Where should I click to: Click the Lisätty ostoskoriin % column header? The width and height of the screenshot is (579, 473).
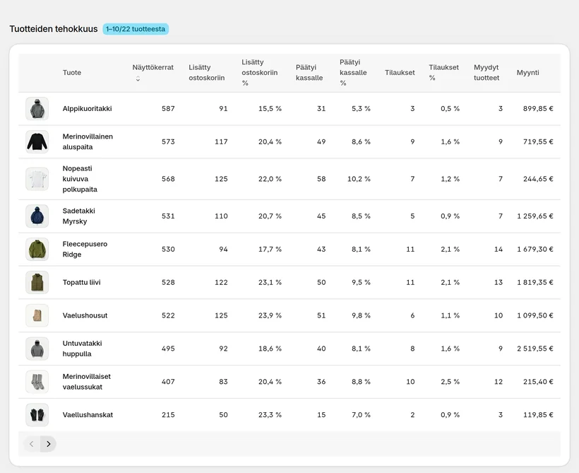tap(260, 73)
